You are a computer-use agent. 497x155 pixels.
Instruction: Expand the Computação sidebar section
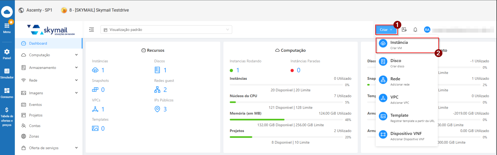[50, 55]
